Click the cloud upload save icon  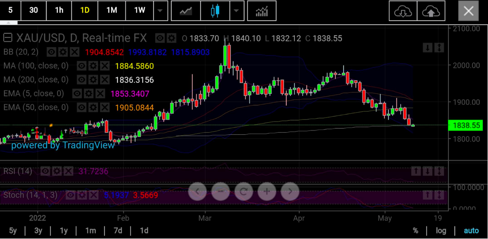point(431,11)
